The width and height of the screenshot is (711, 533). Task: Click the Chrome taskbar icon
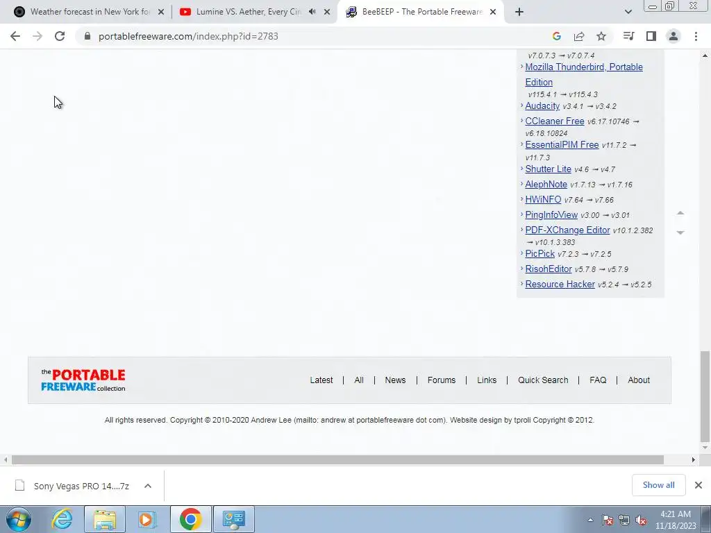[x=190, y=519]
